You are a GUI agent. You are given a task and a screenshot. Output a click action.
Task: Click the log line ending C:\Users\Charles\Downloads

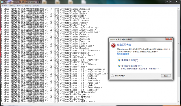[x=46, y=39]
